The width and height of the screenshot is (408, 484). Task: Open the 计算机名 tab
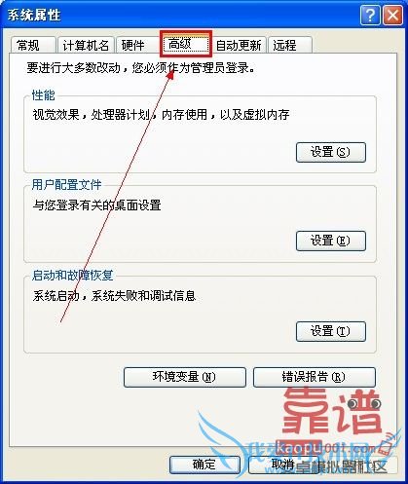[x=86, y=45]
